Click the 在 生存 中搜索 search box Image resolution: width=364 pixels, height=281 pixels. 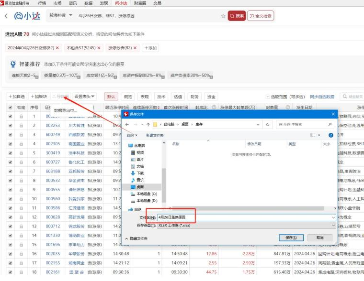pos(305,124)
